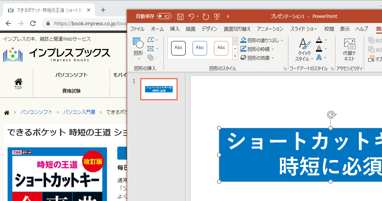This screenshot has height=201, width=382.
Task: Open クイックスタイル quick styles
Action: [304, 49]
